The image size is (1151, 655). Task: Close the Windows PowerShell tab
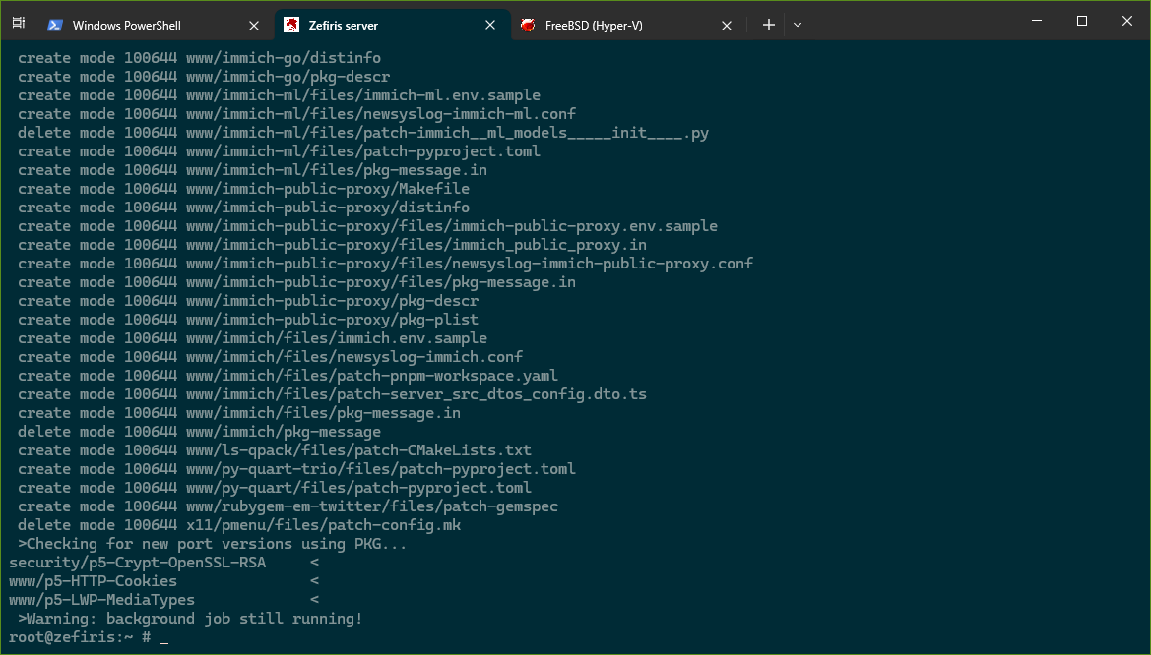(x=254, y=26)
